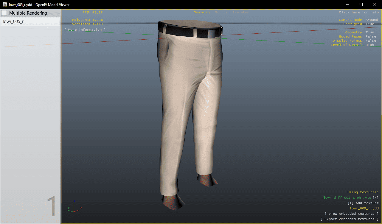
Task: Click Export embedded textures
Action: [349, 219]
